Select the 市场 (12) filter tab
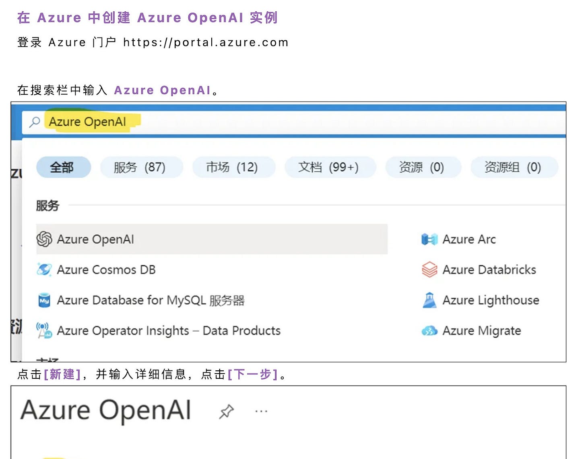The height and width of the screenshot is (459, 586). [234, 167]
